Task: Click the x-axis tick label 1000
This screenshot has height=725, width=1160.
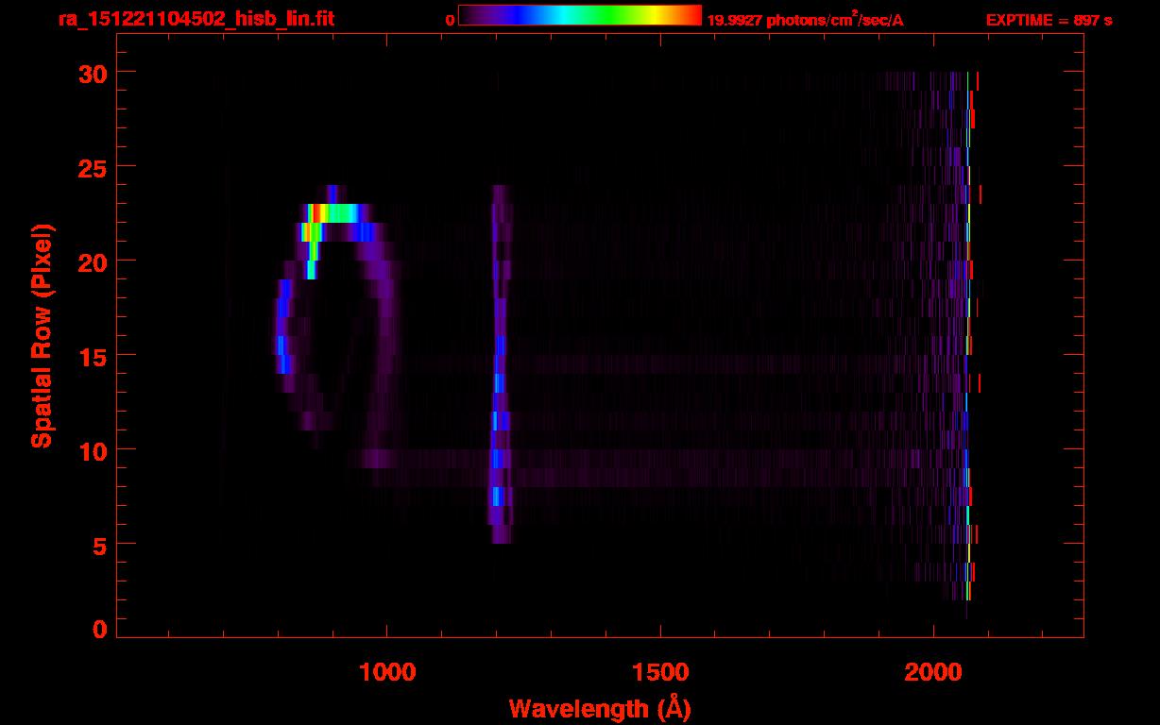Action: (387, 671)
